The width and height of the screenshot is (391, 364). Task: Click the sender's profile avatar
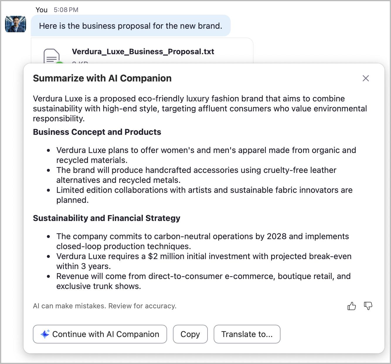16,24
